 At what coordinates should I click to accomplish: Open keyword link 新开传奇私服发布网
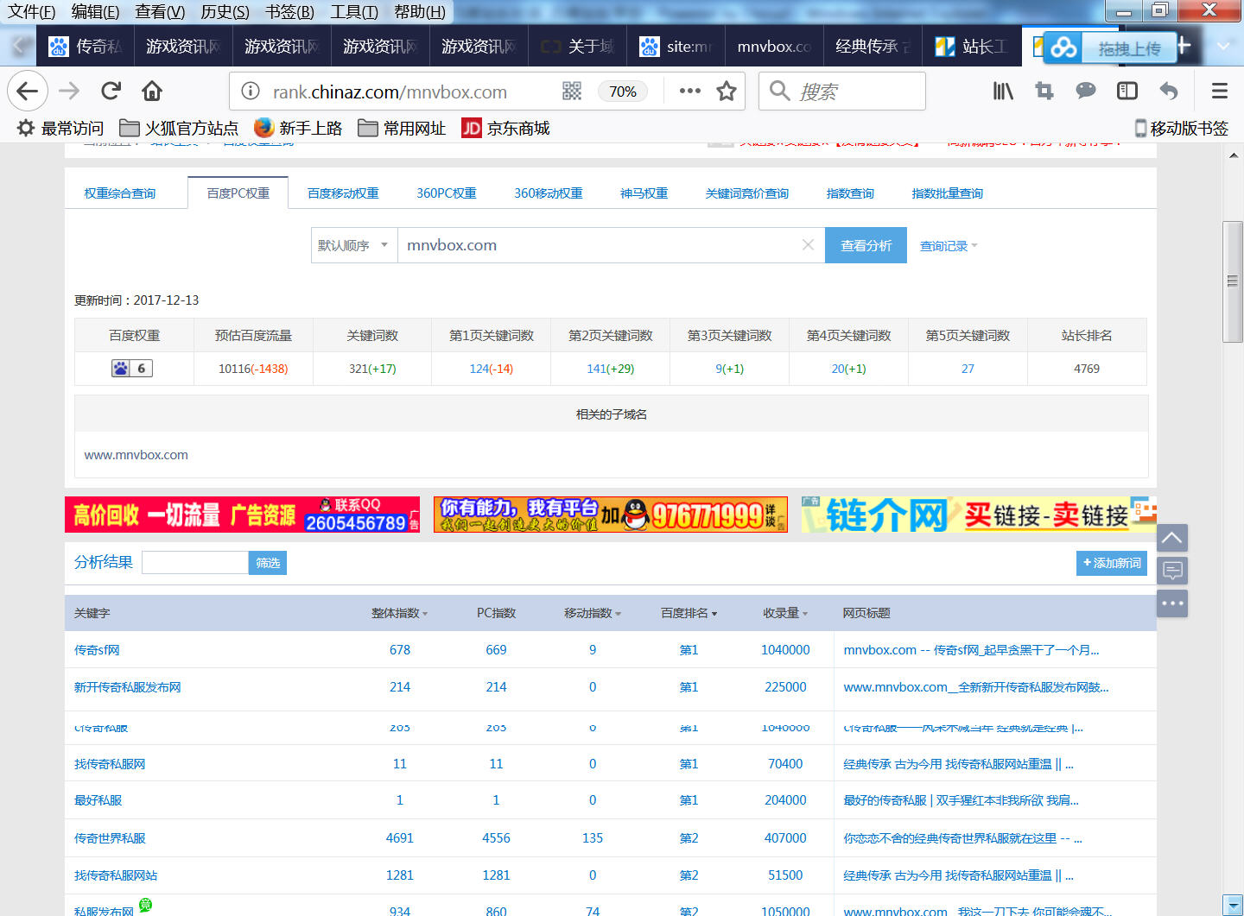(x=128, y=687)
